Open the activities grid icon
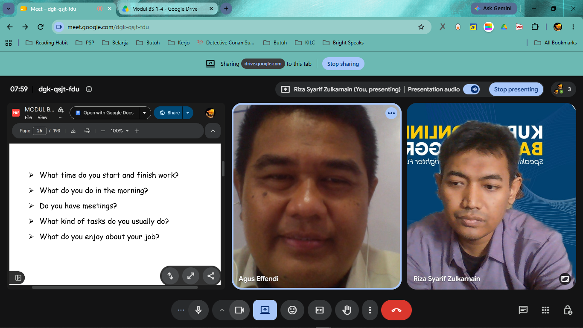The image size is (583, 328). pos(545,310)
